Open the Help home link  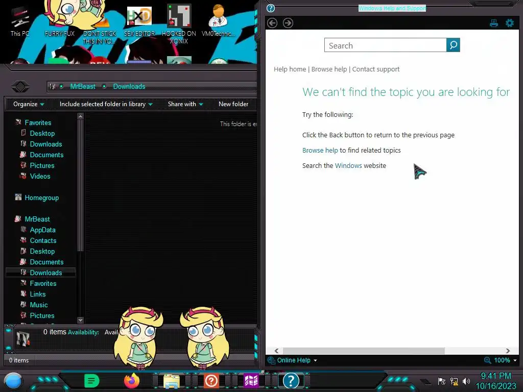coord(290,69)
